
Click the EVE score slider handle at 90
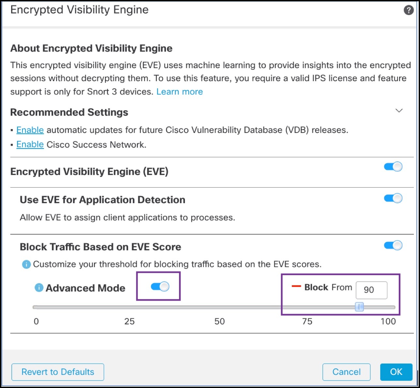click(x=359, y=306)
